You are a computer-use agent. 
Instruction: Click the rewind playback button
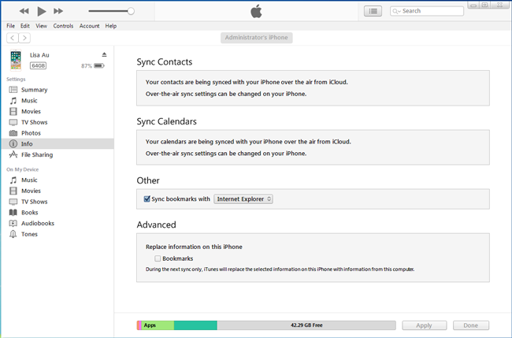click(24, 11)
